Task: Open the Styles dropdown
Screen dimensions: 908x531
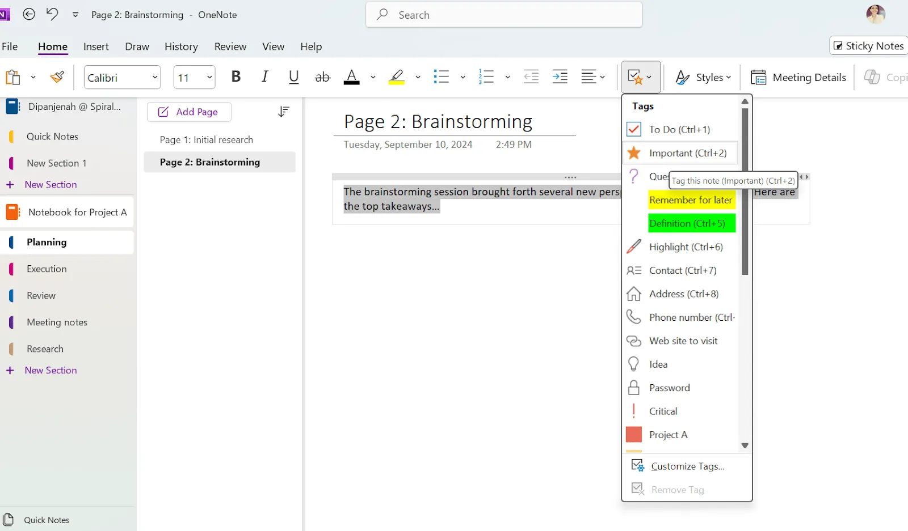Action: tap(703, 77)
